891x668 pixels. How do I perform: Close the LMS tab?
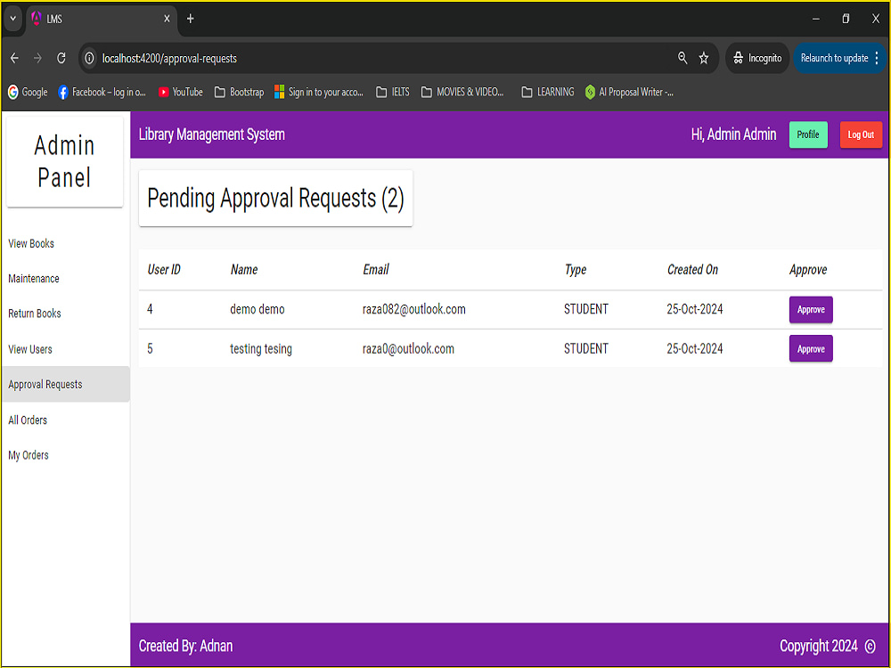pos(167,19)
